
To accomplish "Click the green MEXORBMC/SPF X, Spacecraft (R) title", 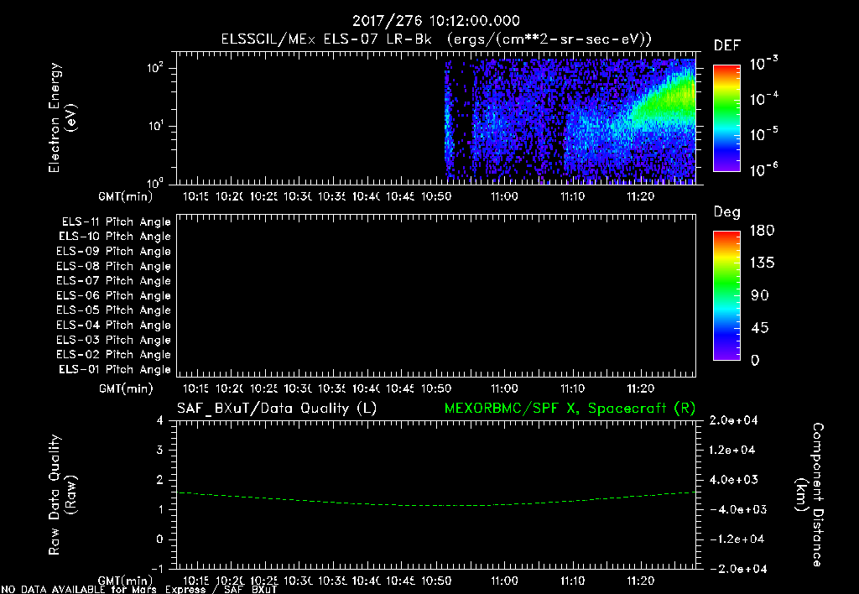I will pyautogui.click(x=570, y=409).
